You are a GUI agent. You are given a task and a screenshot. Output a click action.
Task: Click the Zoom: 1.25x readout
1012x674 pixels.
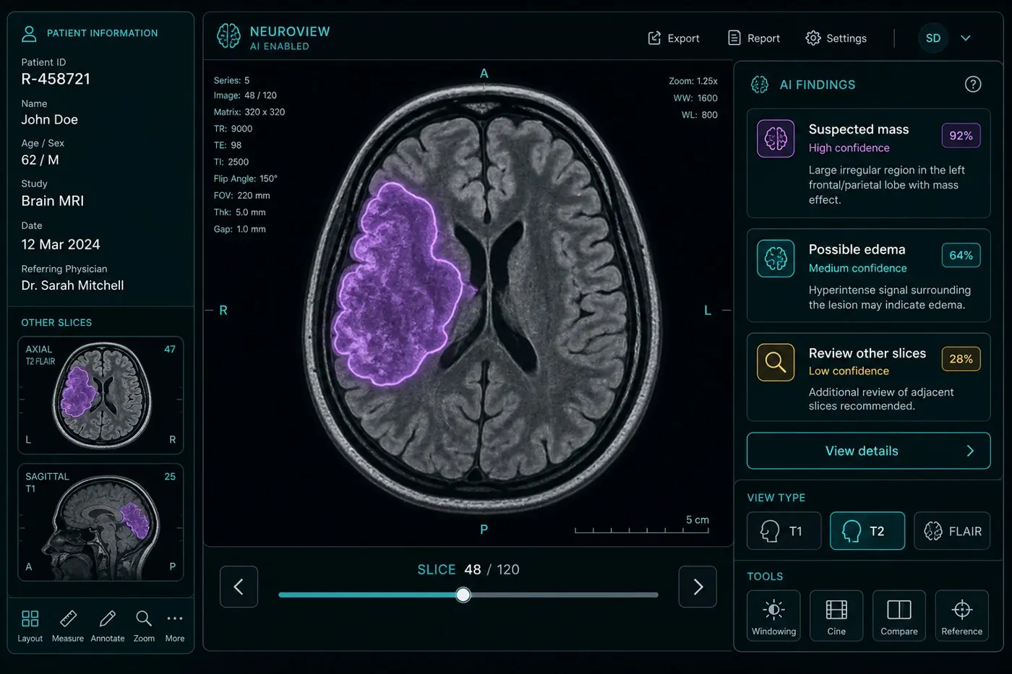point(692,81)
